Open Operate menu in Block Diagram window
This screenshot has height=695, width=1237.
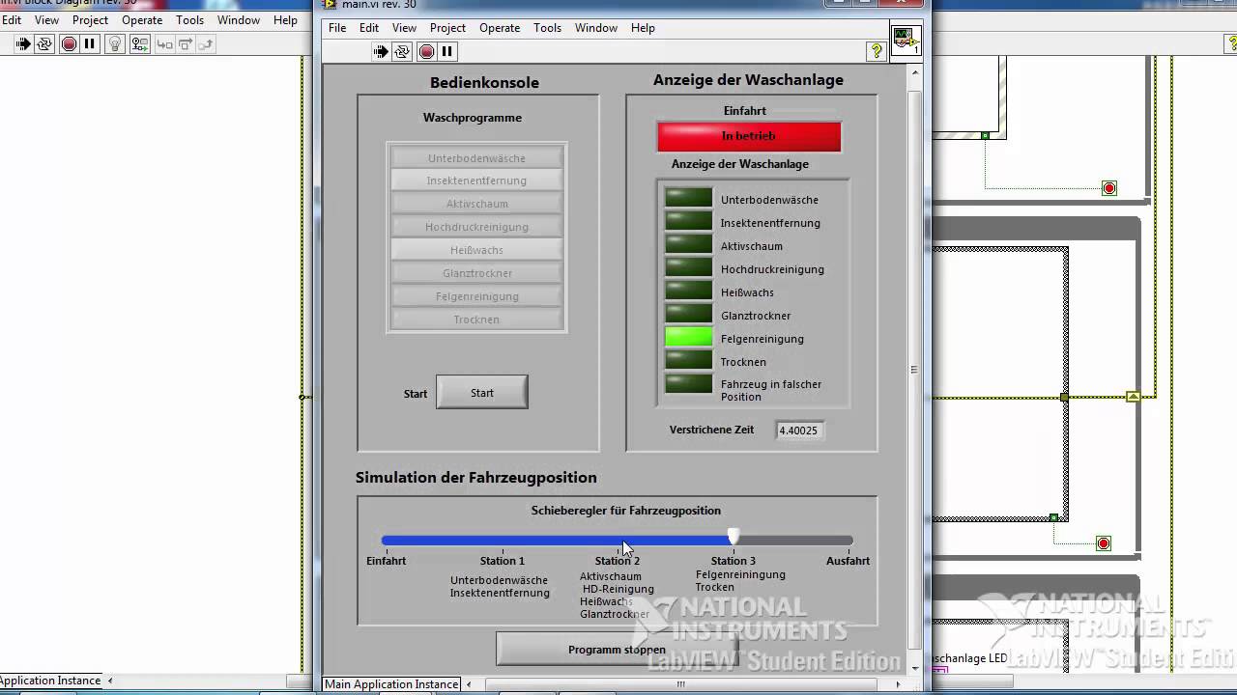point(142,20)
